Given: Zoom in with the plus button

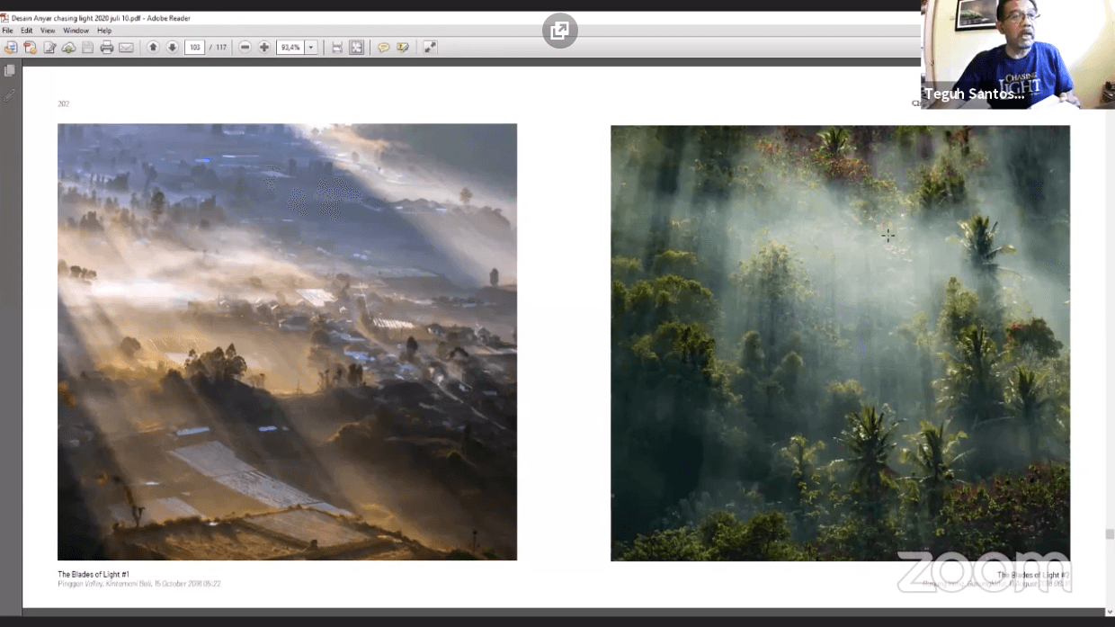Looking at the screenshot, I should coord(264,48).
